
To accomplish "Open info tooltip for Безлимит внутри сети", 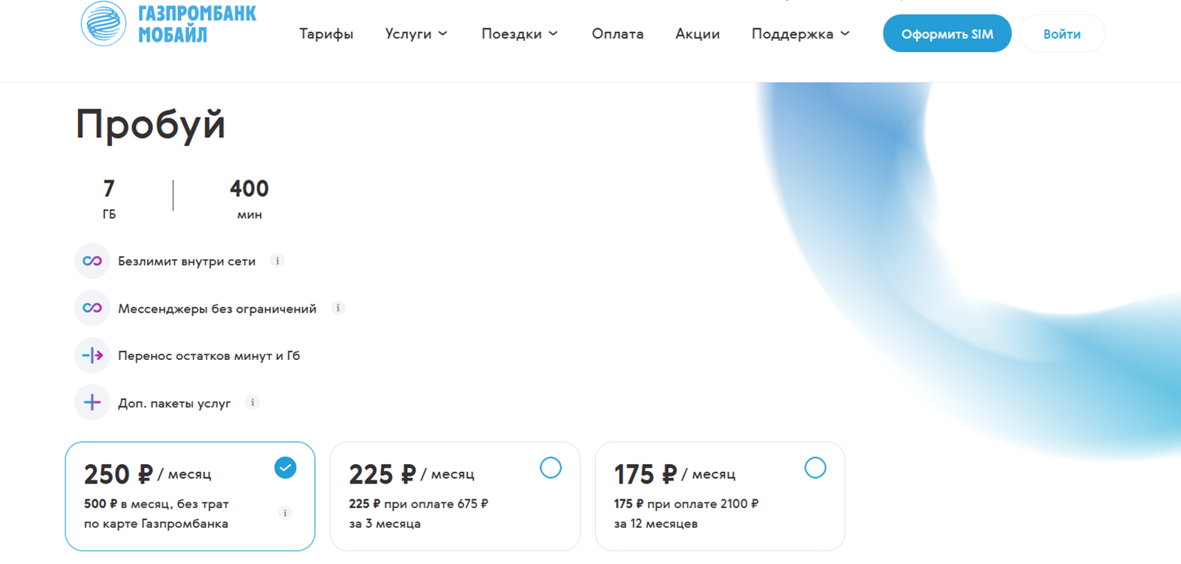I will (277, 261).
